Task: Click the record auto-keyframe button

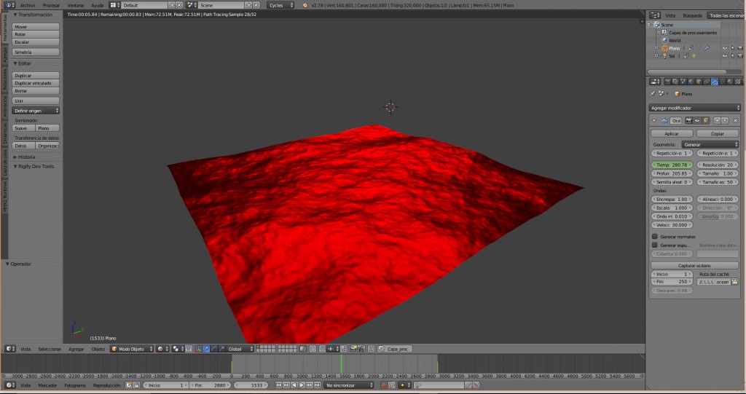Action: (384, 385)
